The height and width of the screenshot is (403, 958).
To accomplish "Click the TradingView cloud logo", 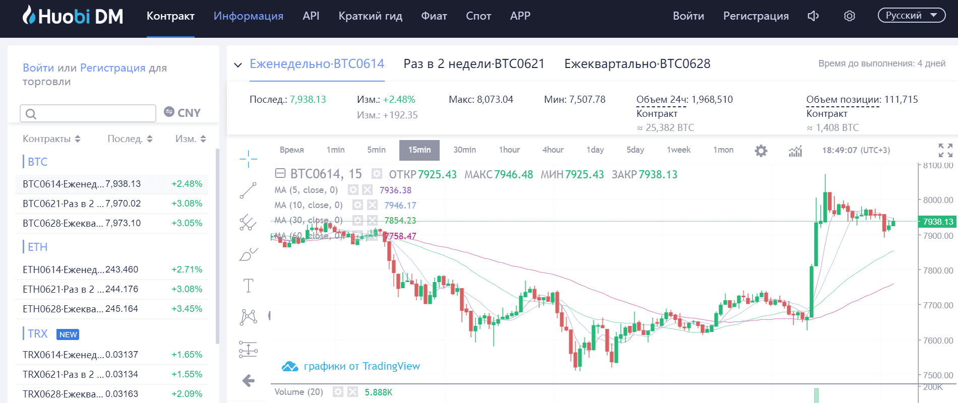I will coord(290,366).
